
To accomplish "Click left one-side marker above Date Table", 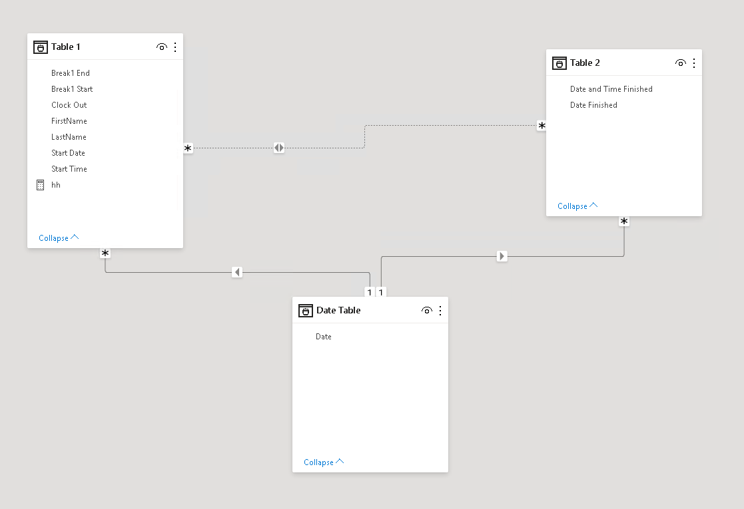I will pyautogui.click(x=370, y=292).
